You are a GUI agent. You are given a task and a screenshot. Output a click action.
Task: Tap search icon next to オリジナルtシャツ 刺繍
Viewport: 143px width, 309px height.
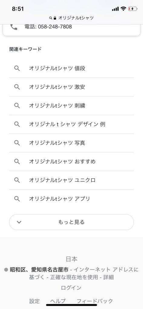(17, 106)
